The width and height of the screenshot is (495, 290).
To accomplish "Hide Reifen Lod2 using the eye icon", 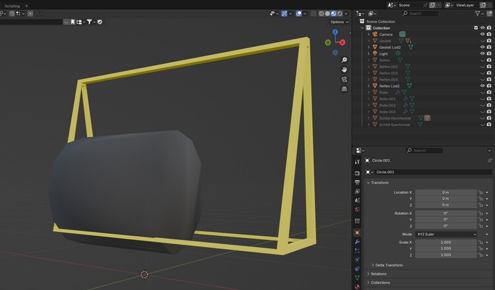I will [x=482, y=86].
